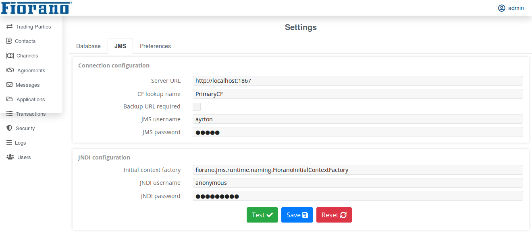
Task: Click the Users group icon
Action: pos(10,157)
